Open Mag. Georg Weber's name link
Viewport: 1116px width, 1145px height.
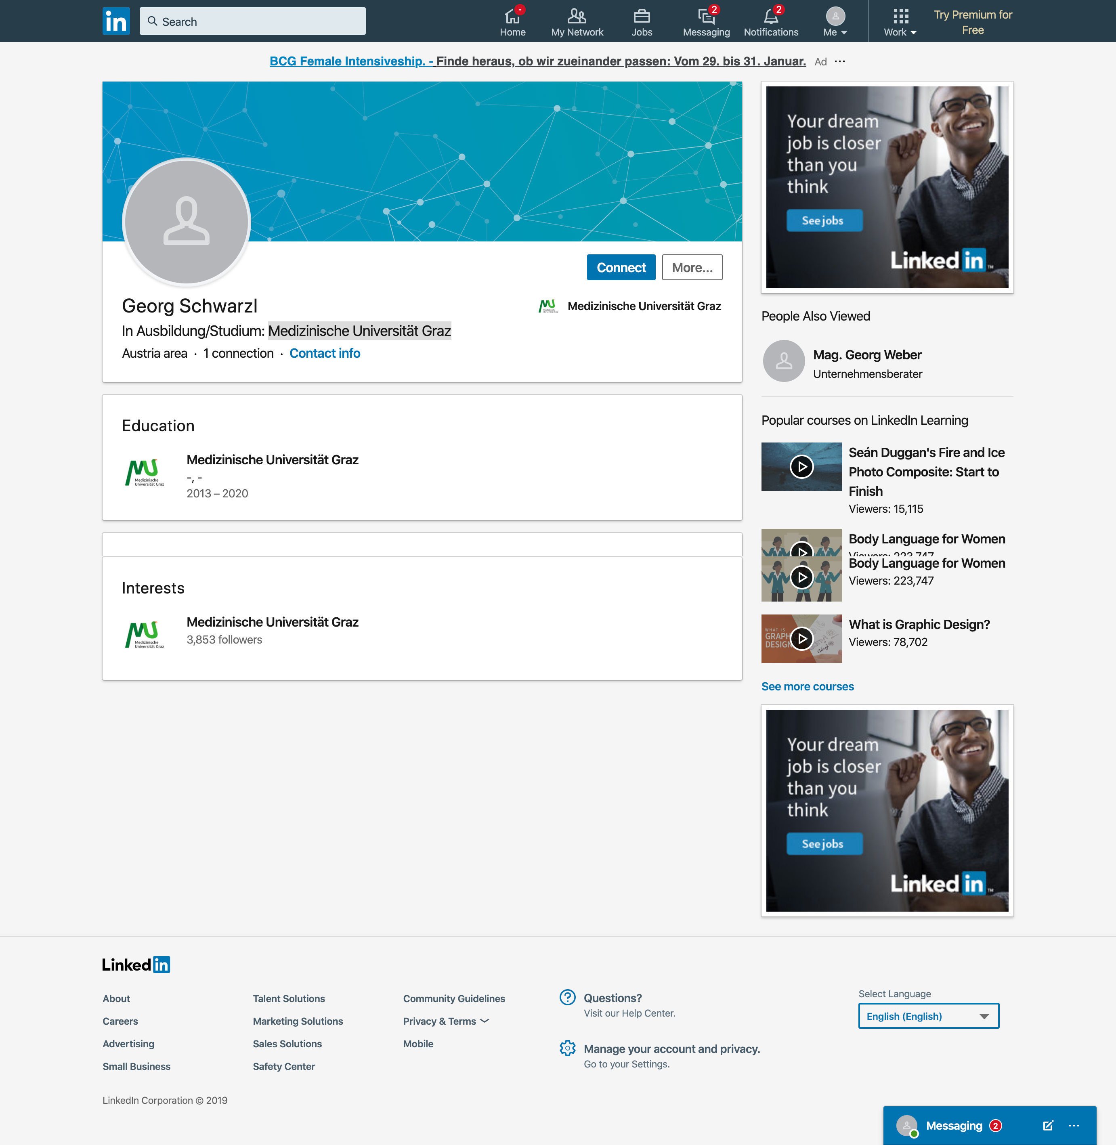coord(867,355)
